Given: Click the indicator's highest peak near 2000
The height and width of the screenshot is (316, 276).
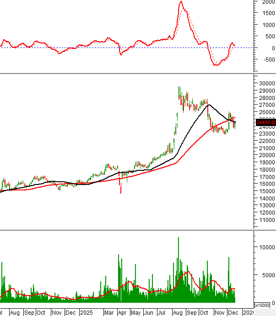Looking at the screenshot, I should (181, 2).
